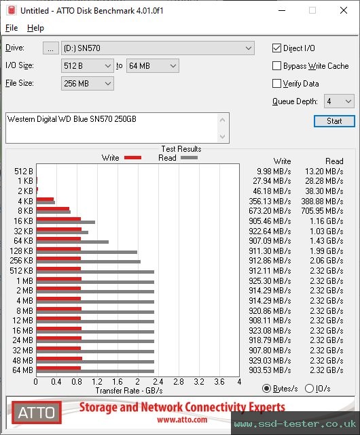Screen dimensions: 360x435
Task: Open the www.atto.com link in banner
Action: click(182, 420)
